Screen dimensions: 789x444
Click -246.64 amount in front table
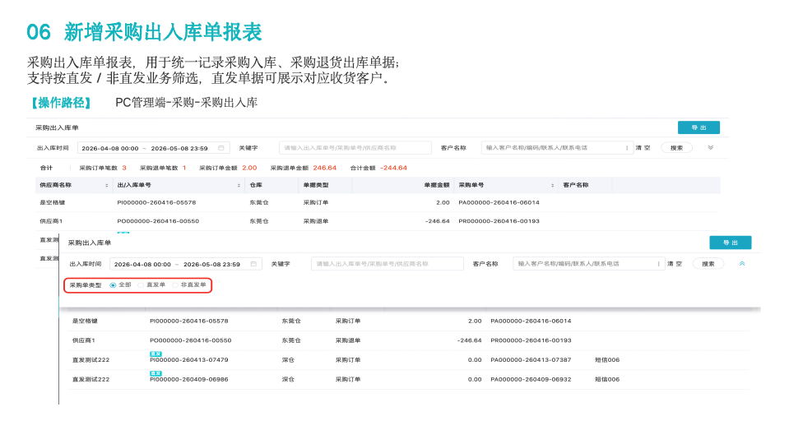(470, 340)
